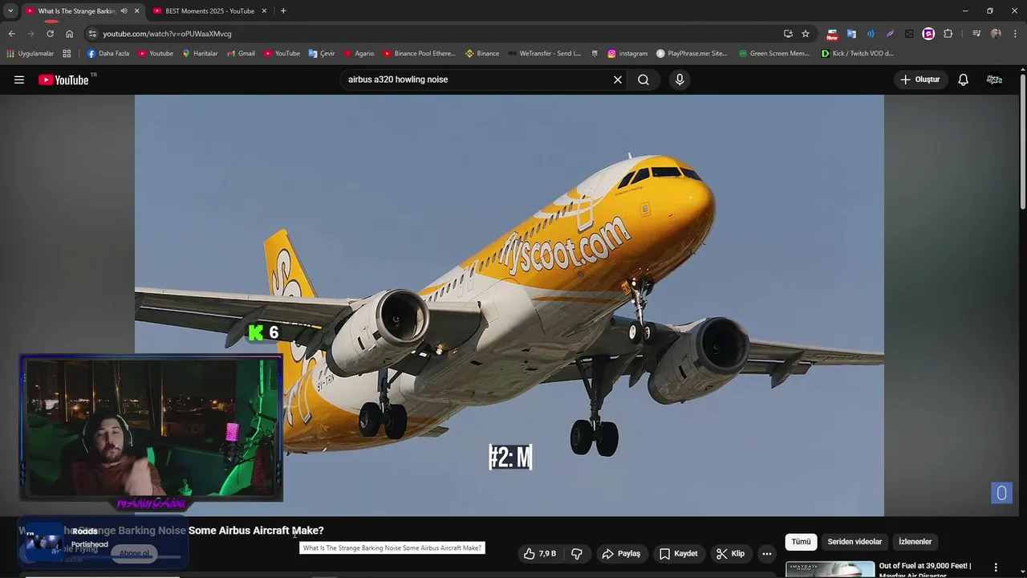Open Daha Fazla Facebook bookmark
Screen dimensions: 1027x578
108,54
